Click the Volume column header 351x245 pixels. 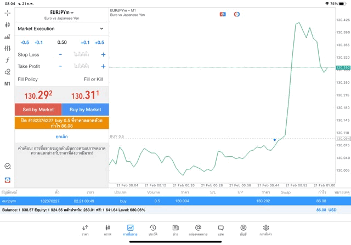(154, 192)
